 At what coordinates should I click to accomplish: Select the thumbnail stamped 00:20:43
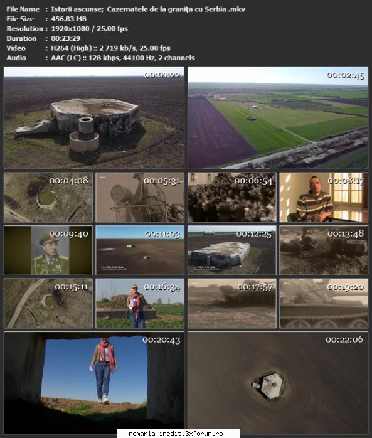94,383
